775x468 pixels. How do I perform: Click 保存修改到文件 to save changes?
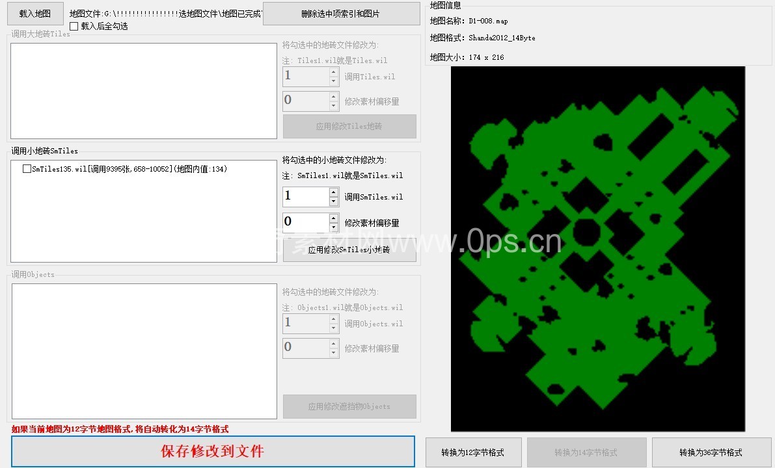(213, 451)
